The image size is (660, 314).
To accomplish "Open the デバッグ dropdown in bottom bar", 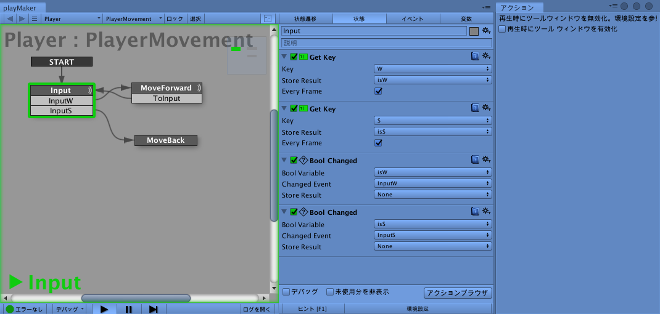I will click(x=70, y=309).
